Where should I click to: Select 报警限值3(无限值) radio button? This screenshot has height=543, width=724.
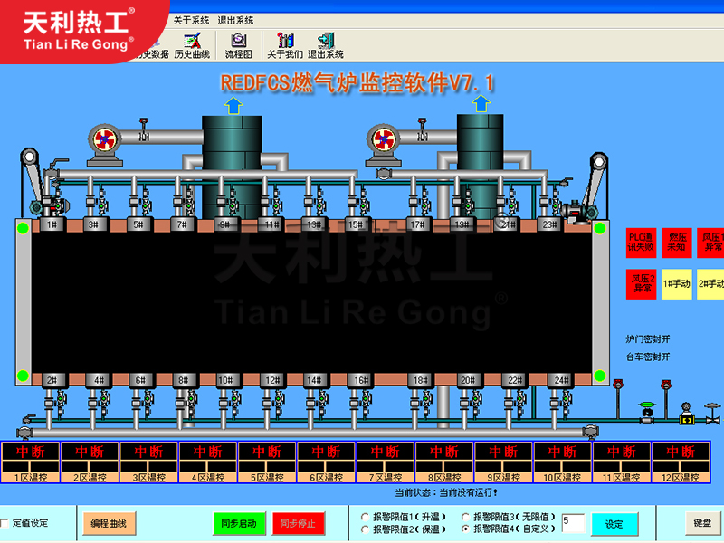[465, 517]
